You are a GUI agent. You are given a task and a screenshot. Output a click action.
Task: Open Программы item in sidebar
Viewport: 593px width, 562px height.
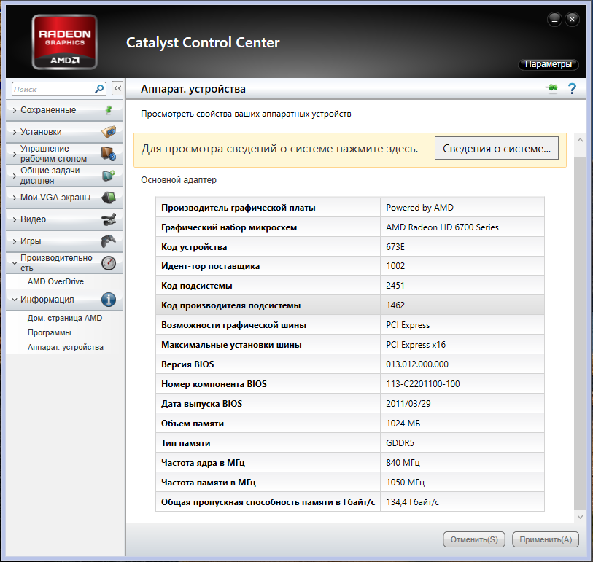[x=49, y=332]
